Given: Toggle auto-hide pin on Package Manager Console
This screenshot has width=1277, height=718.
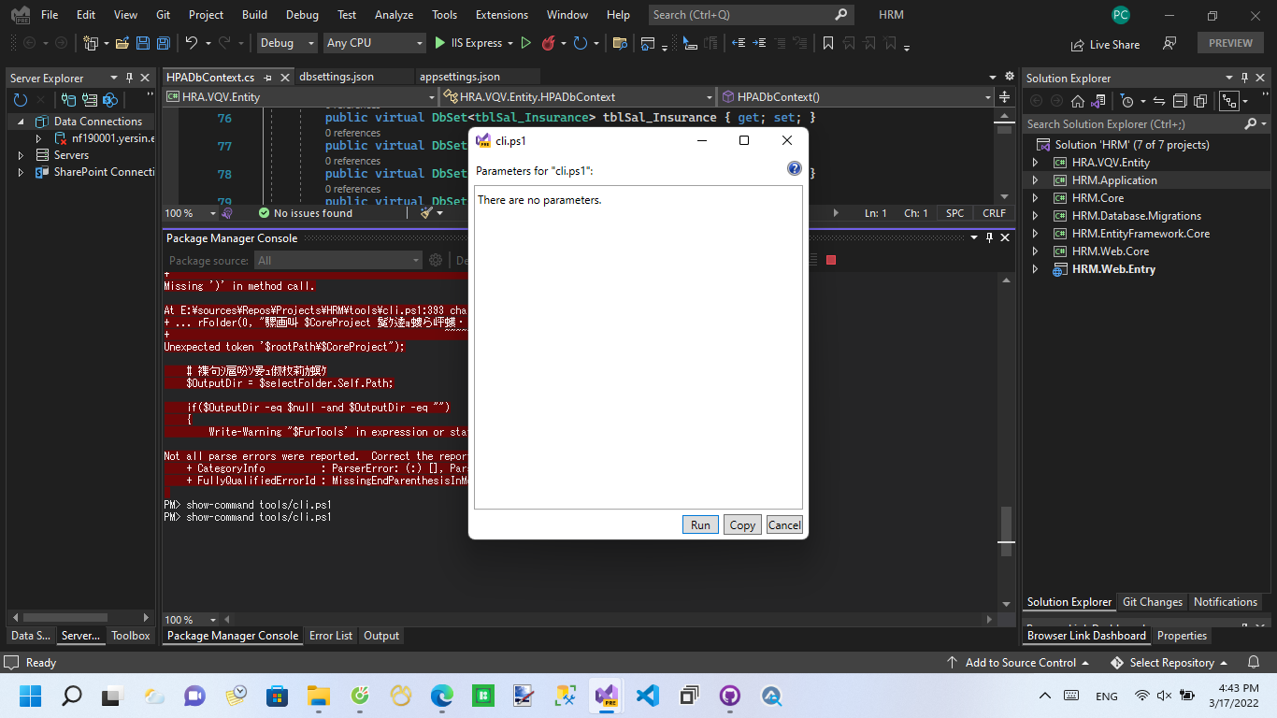Looking at the screenshot, I should pos(990,237).
